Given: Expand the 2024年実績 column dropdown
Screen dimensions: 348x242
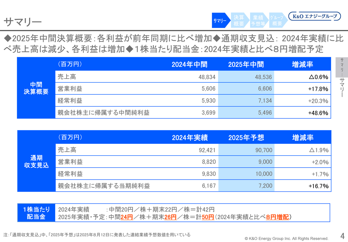Looking at the screenshot, I should point(190,138).
